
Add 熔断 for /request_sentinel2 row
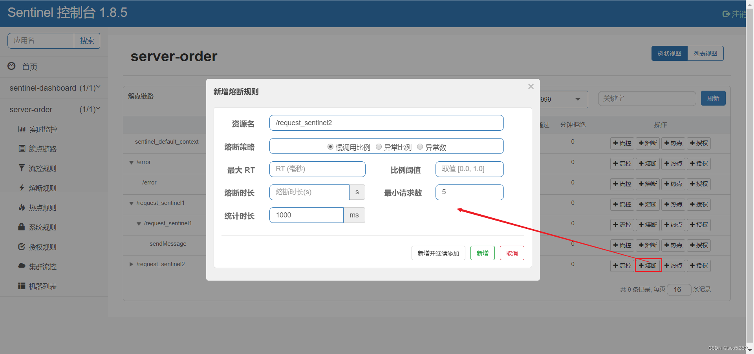point(648,266)
